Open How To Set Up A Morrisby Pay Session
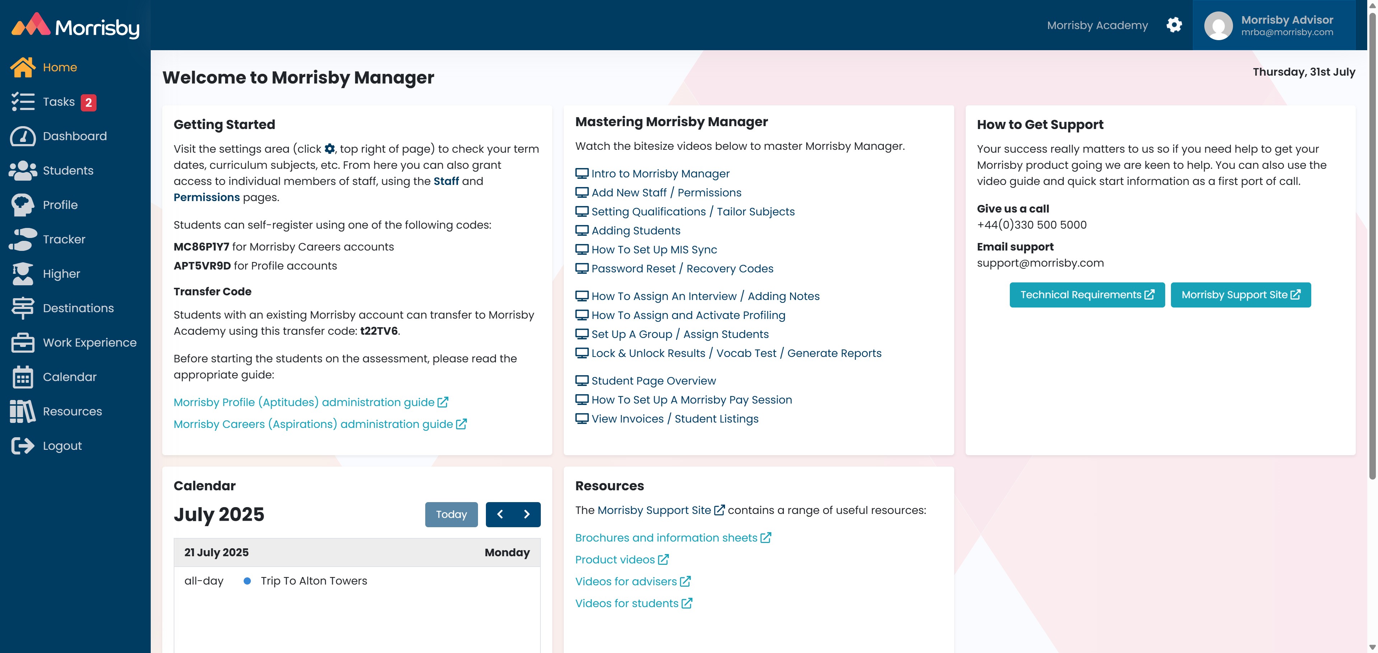Image resolution: width=1378 pixels, height=653 pixels. click(691, 400)
